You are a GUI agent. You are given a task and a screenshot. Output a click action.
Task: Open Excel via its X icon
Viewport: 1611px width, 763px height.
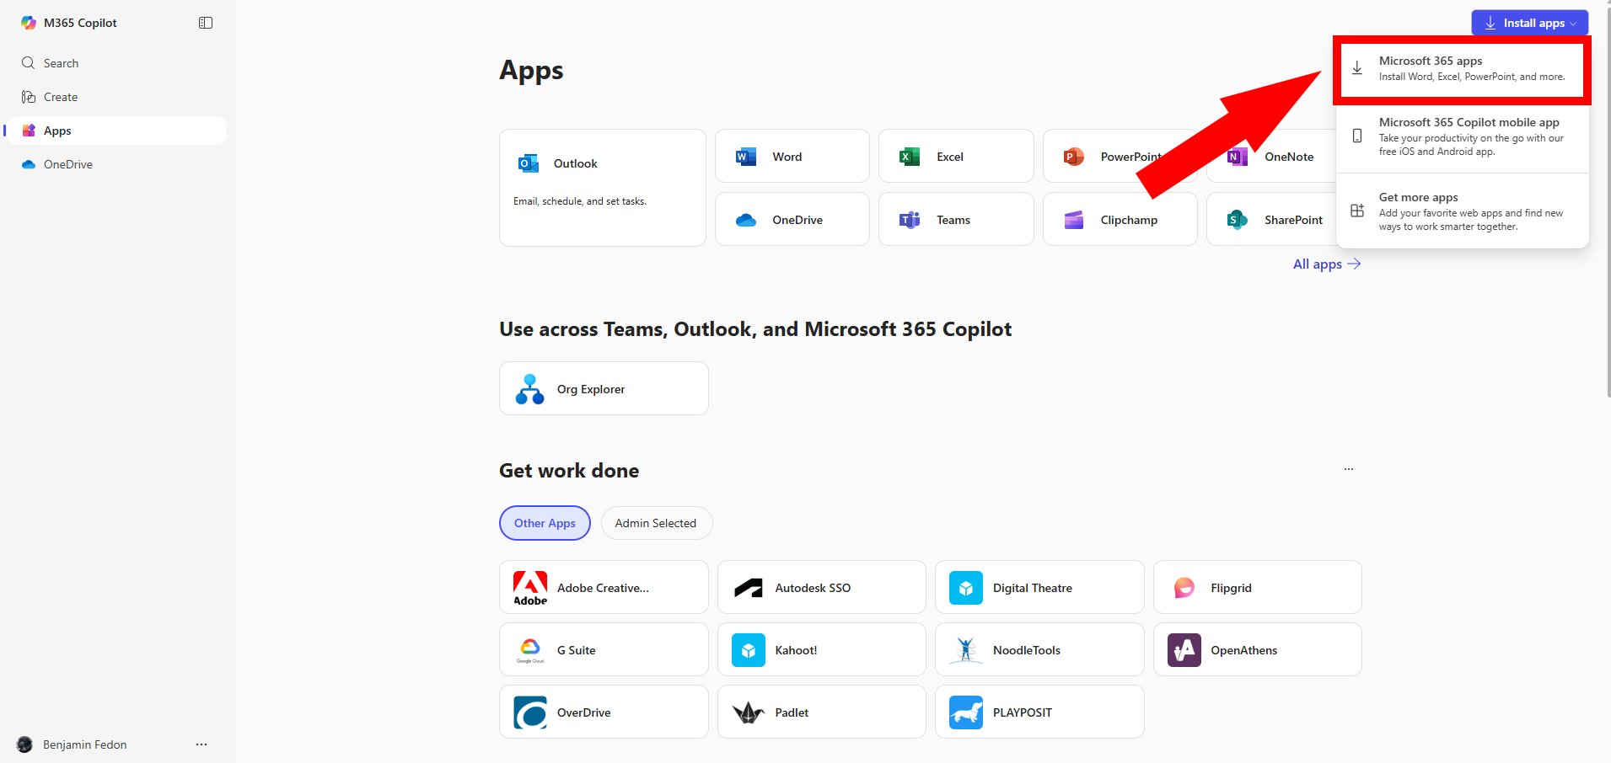click(910, 157)
